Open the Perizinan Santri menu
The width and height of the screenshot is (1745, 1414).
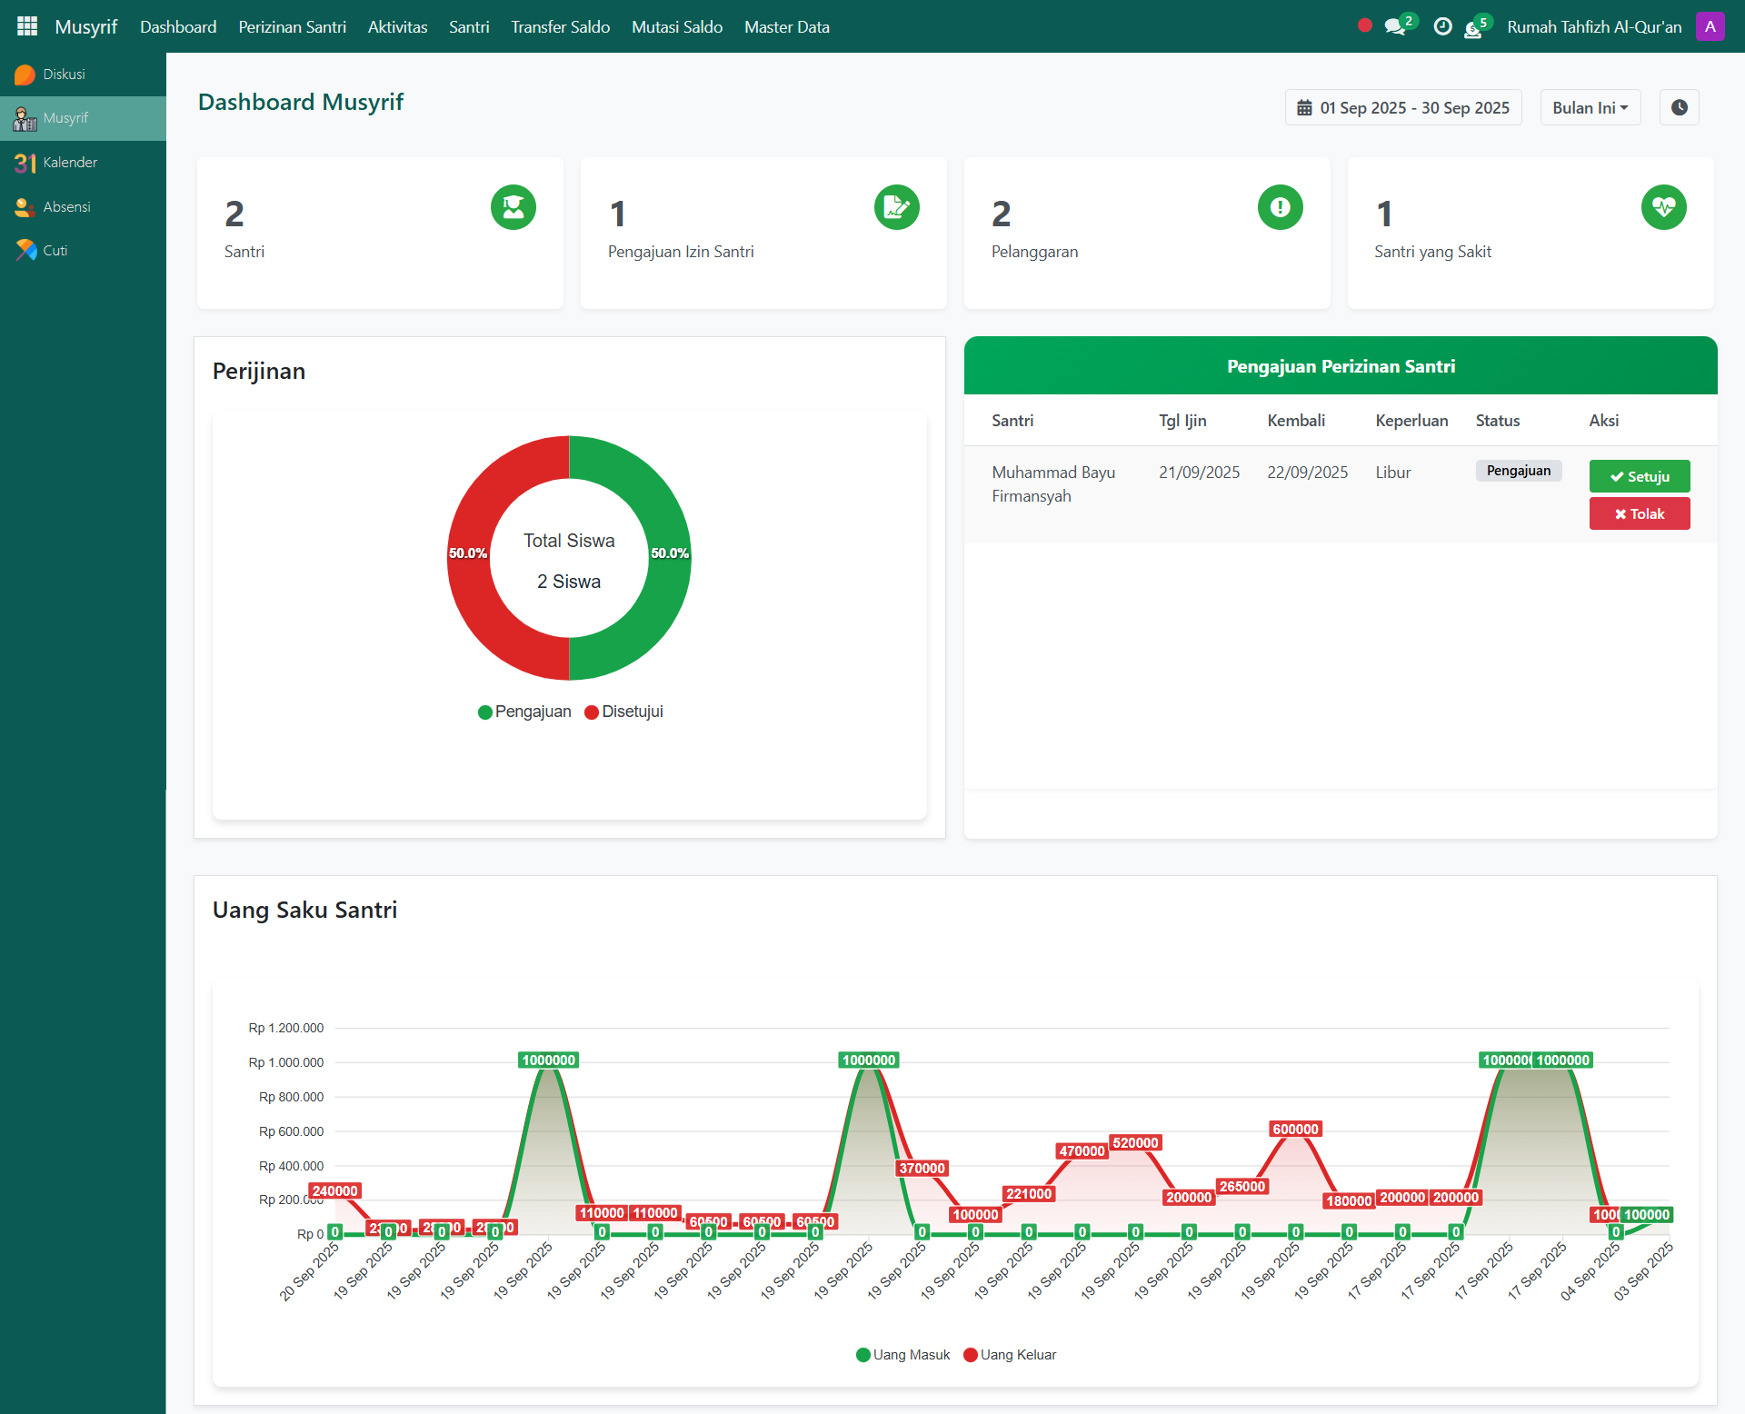click(292, 27)
